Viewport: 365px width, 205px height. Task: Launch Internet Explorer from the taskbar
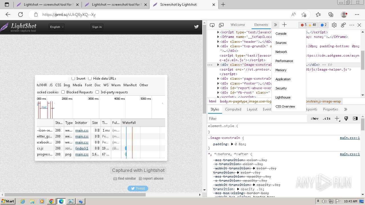(x=23, y=201)
